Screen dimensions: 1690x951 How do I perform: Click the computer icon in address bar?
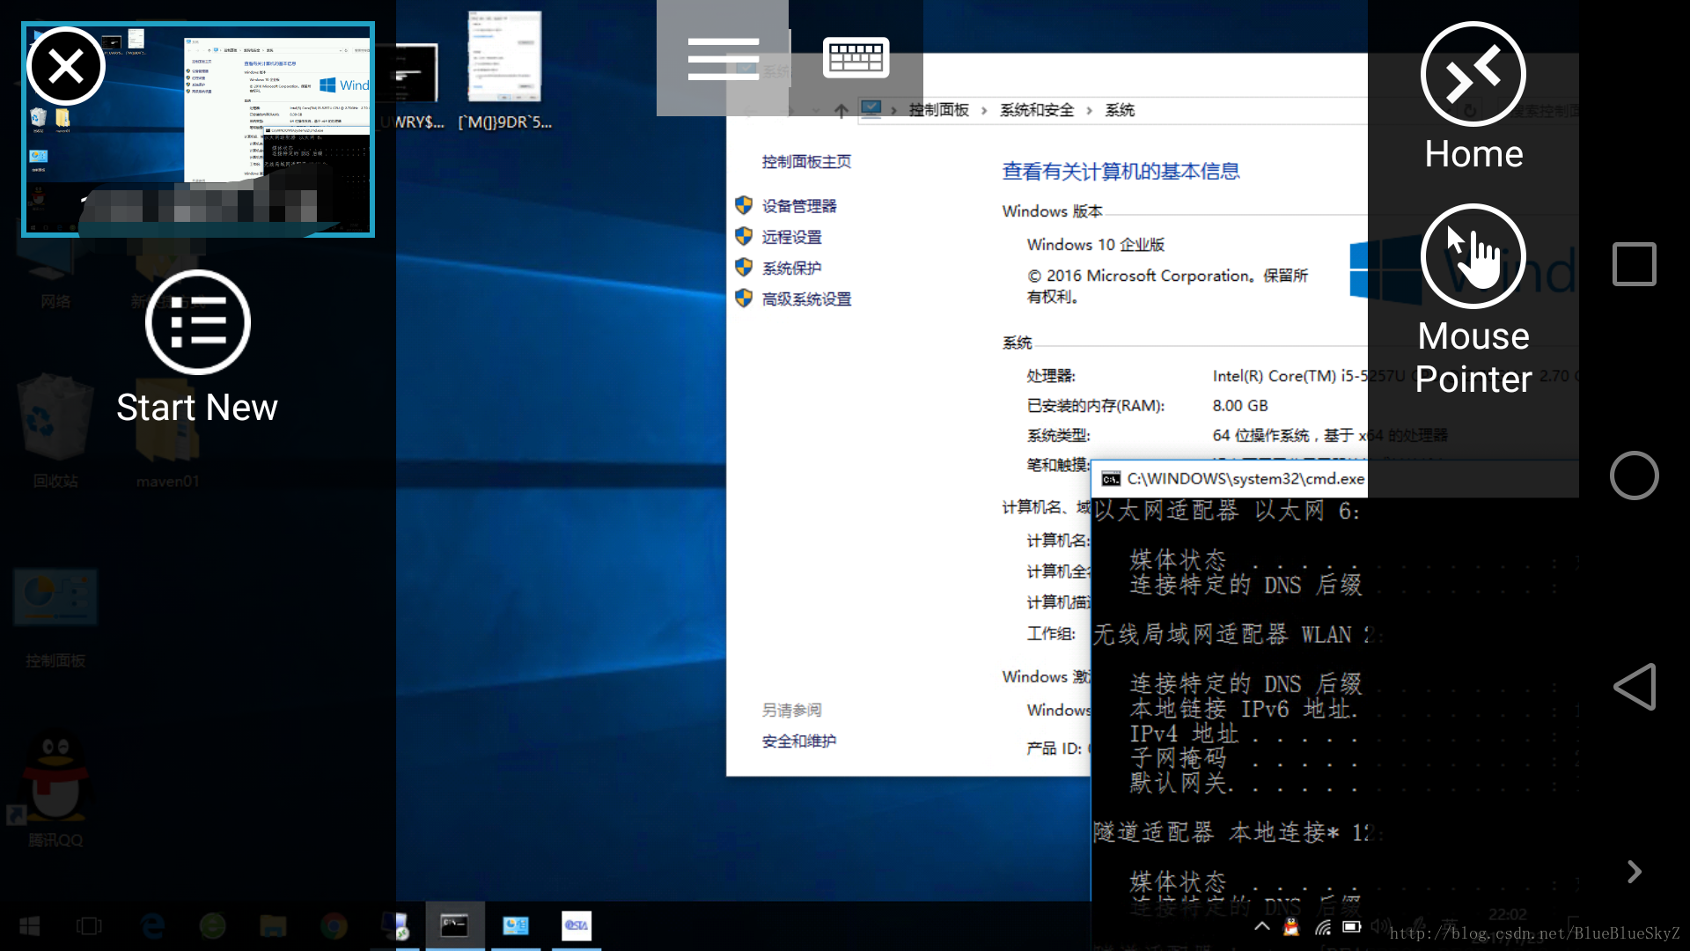tap(871, 109)
